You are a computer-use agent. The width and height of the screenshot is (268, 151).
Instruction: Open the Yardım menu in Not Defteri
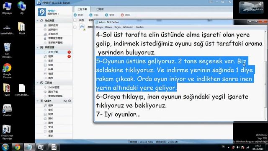tap(139, 27)
